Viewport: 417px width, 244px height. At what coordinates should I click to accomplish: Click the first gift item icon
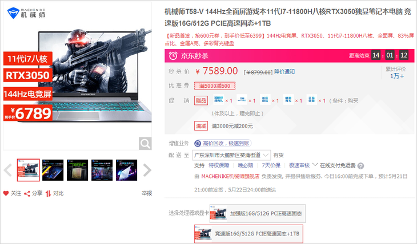point(219,100)
